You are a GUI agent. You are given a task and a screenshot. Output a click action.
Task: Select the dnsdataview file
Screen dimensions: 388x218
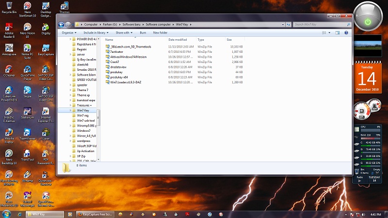pyautogui.click(x=118, y=67)
